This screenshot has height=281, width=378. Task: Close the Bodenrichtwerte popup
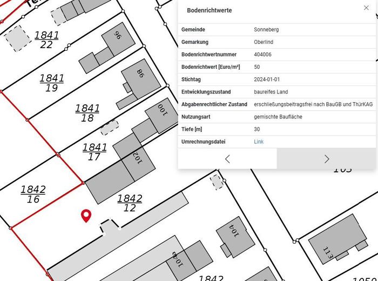366,8
